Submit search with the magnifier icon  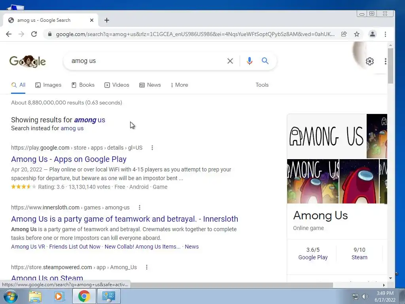point(265,61)
